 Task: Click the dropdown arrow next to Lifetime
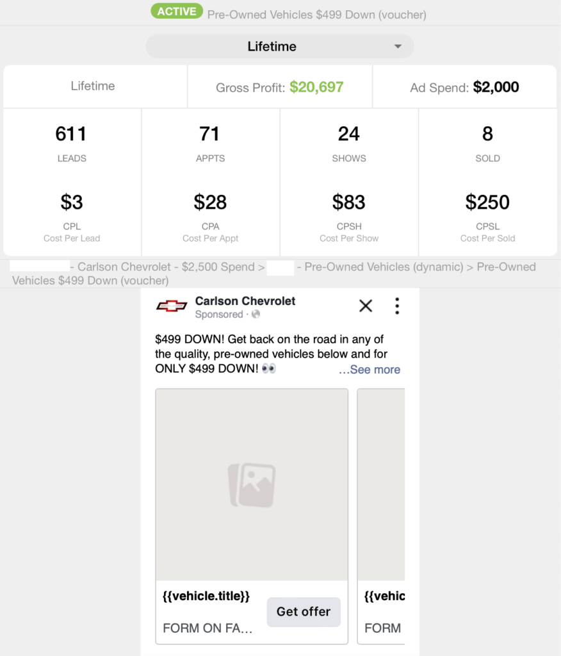point(398,47)
